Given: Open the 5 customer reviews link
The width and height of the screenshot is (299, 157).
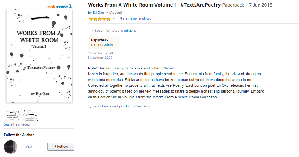Looking at the screenshot, I should coord(136,19).
